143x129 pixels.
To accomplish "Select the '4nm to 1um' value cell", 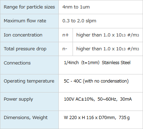I will click(x=101, y=7).
